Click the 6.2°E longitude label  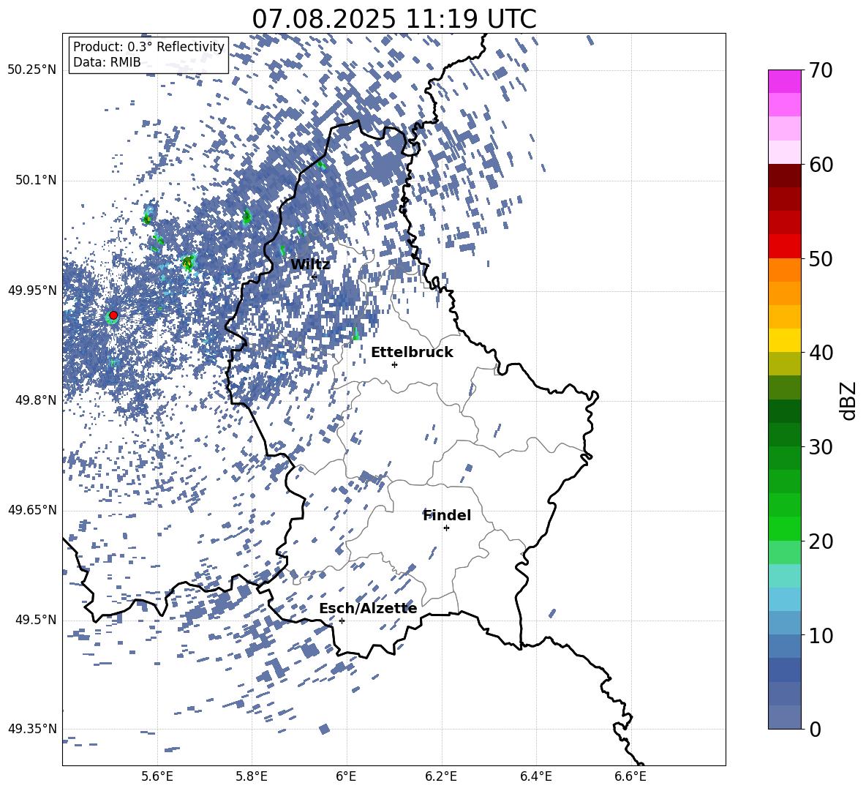coord(441,776)
